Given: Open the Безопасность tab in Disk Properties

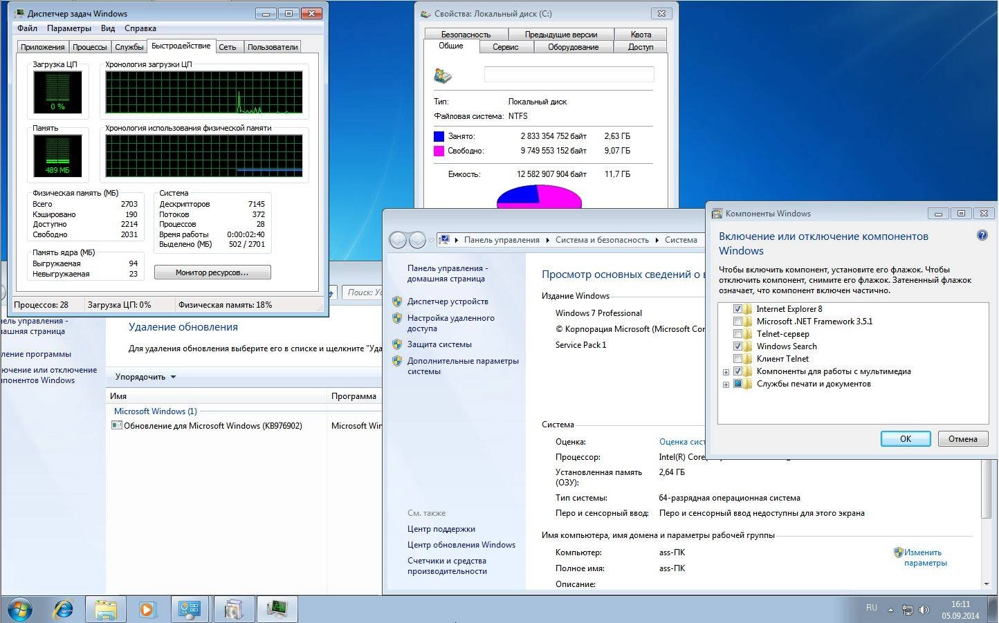Looking at the screenshot, I should (466, 34).
